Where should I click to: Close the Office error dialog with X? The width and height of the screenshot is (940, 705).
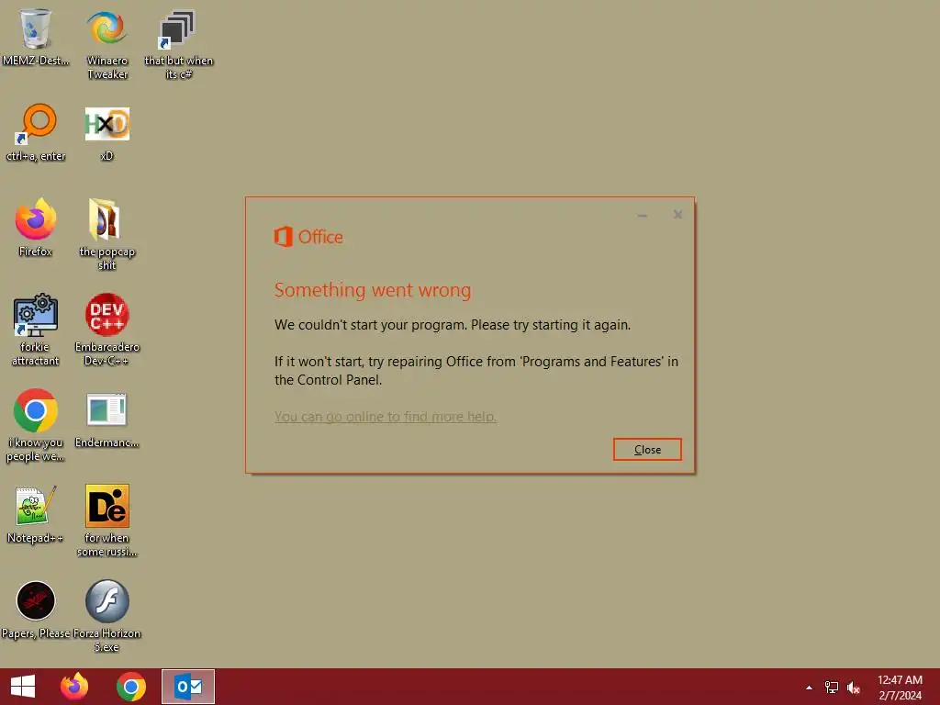click(x=677, y=215)
